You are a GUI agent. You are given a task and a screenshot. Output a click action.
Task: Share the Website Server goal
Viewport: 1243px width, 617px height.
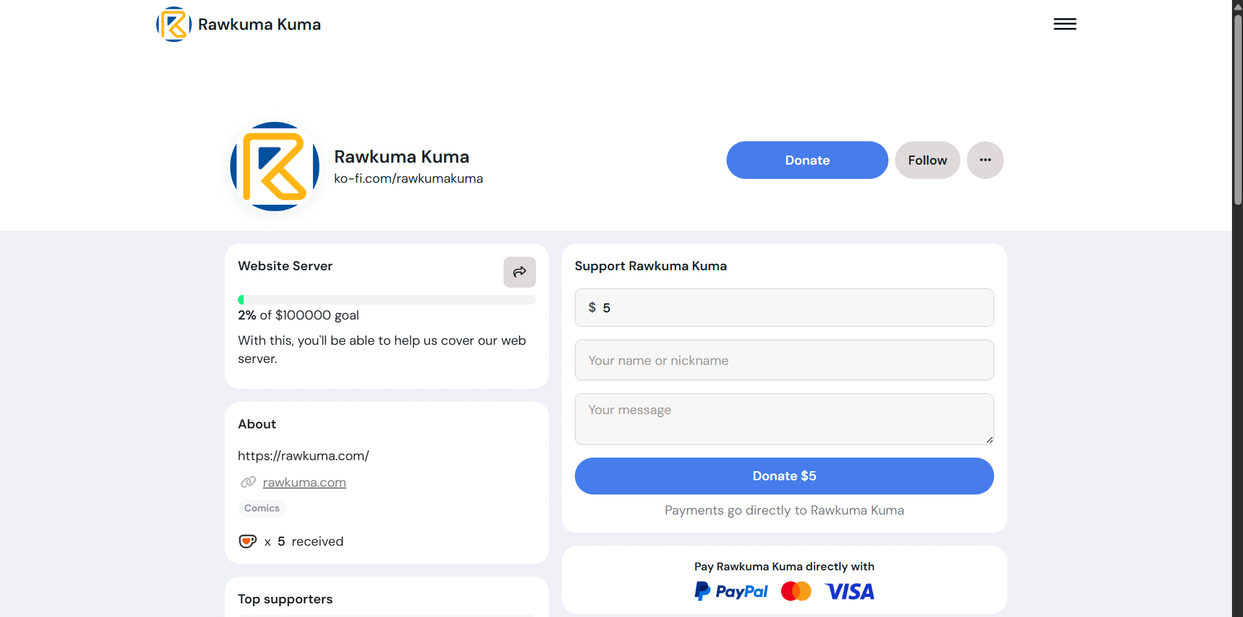click(x=519, y=272)
